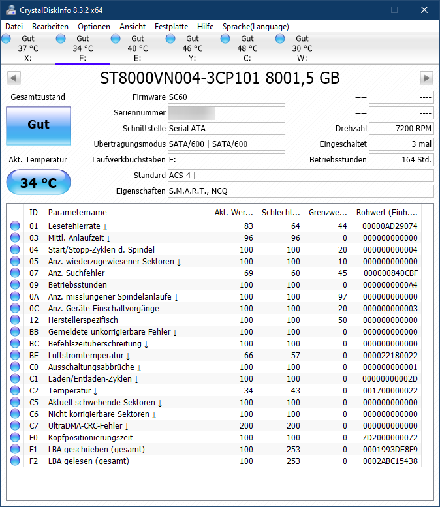Select the Kopfpositionierungszeit parameter name
Screen dimensions: 440x507
click(x=90, y=437)
